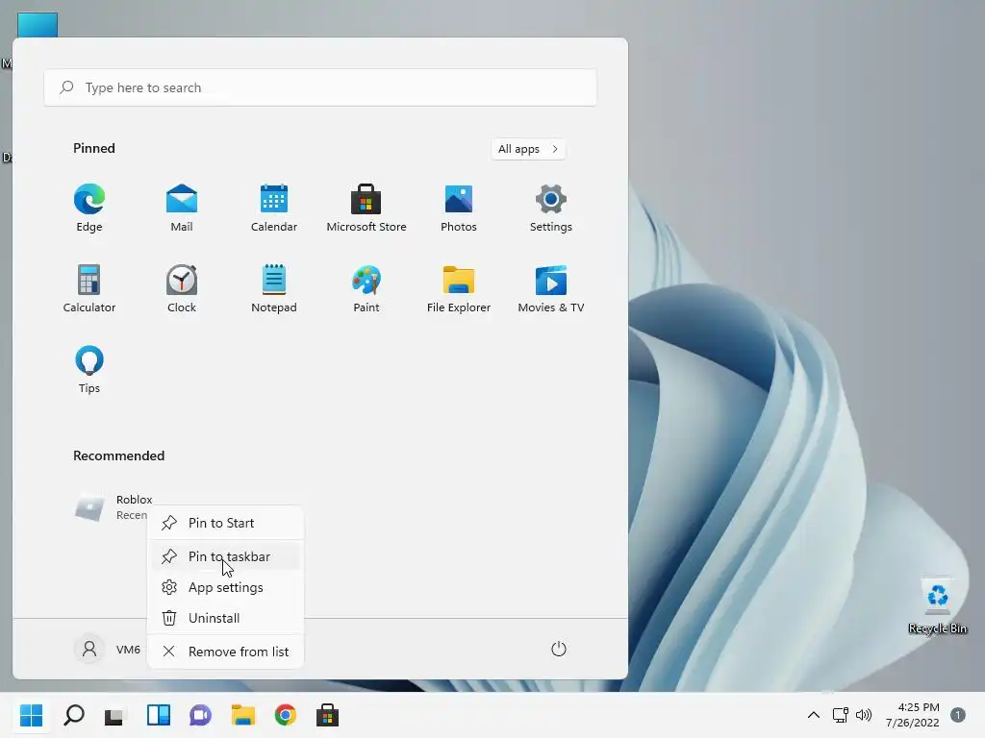Launch the Calculator app
985x738 pixels.
tap(89, 288)
